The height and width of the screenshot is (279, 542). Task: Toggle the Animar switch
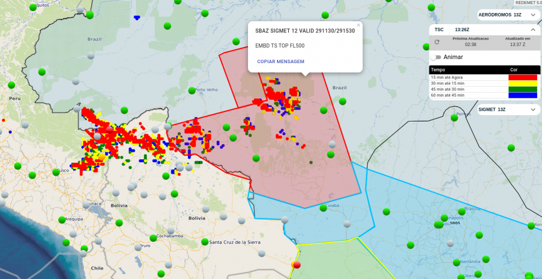(x=435, y=57)
